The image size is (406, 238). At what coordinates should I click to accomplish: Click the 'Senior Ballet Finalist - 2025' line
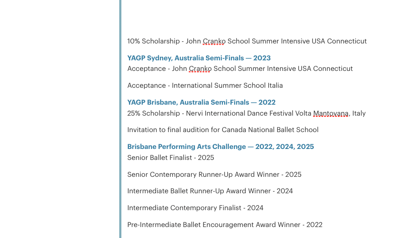pos(170,158)
